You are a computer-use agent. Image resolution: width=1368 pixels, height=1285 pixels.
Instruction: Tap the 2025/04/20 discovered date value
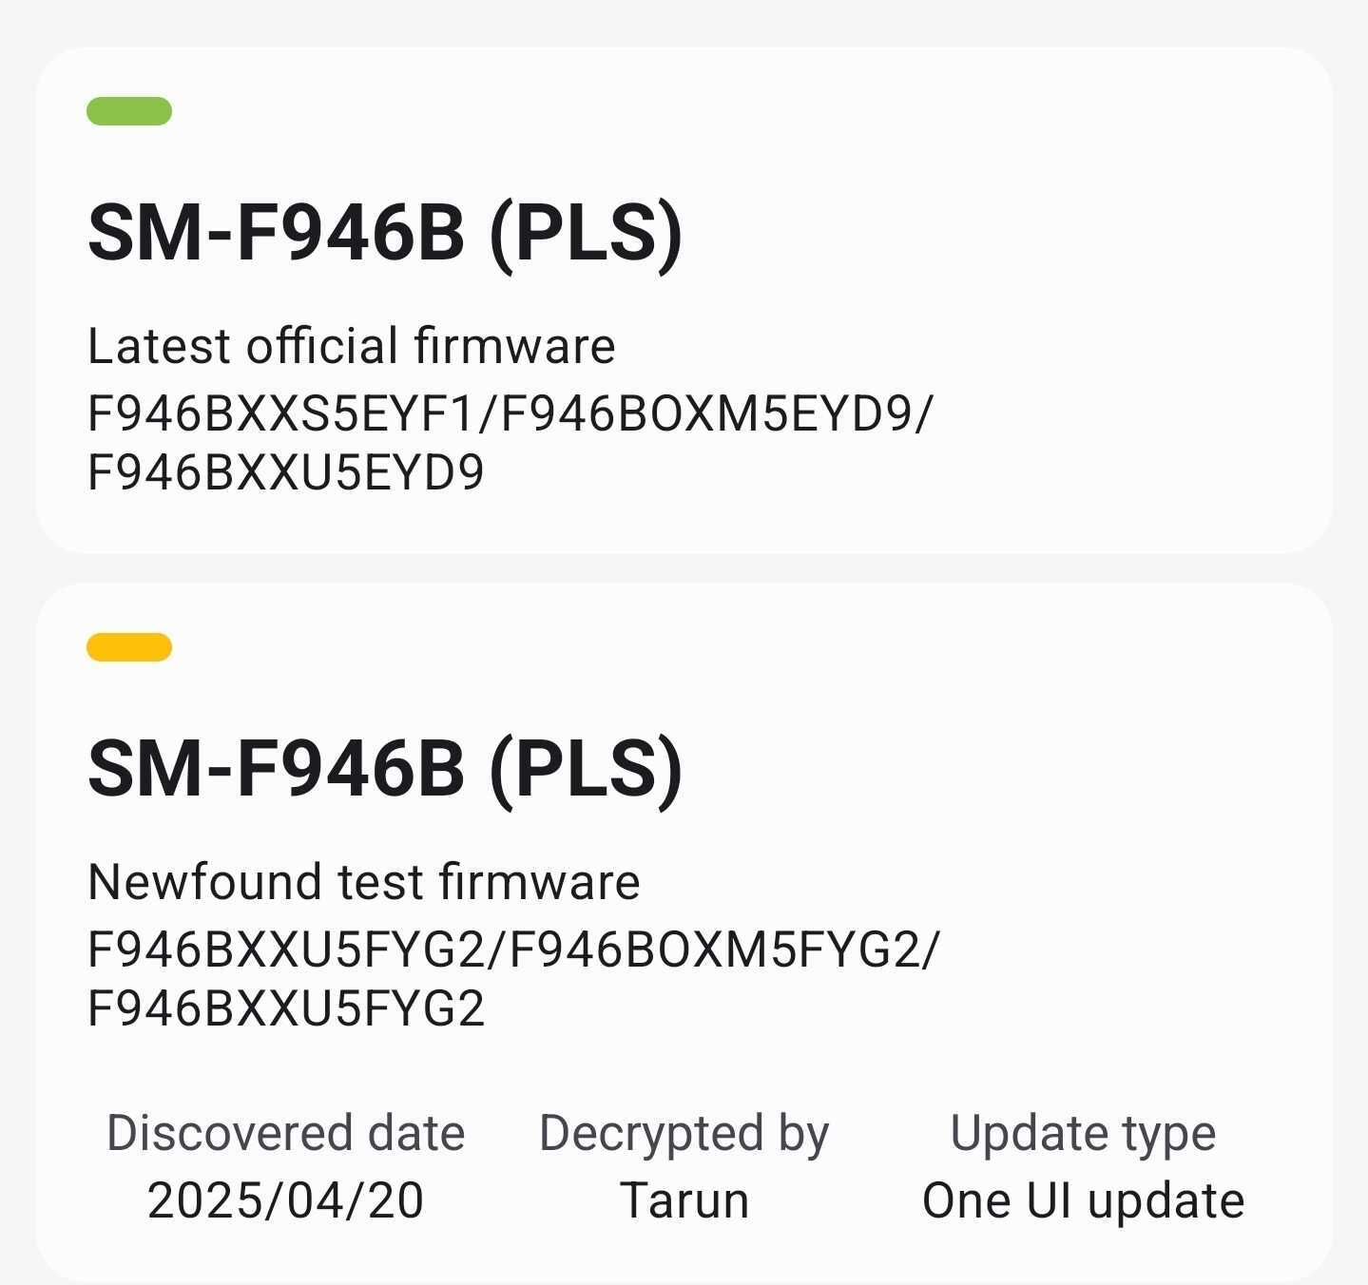[x=285, y=1200]
